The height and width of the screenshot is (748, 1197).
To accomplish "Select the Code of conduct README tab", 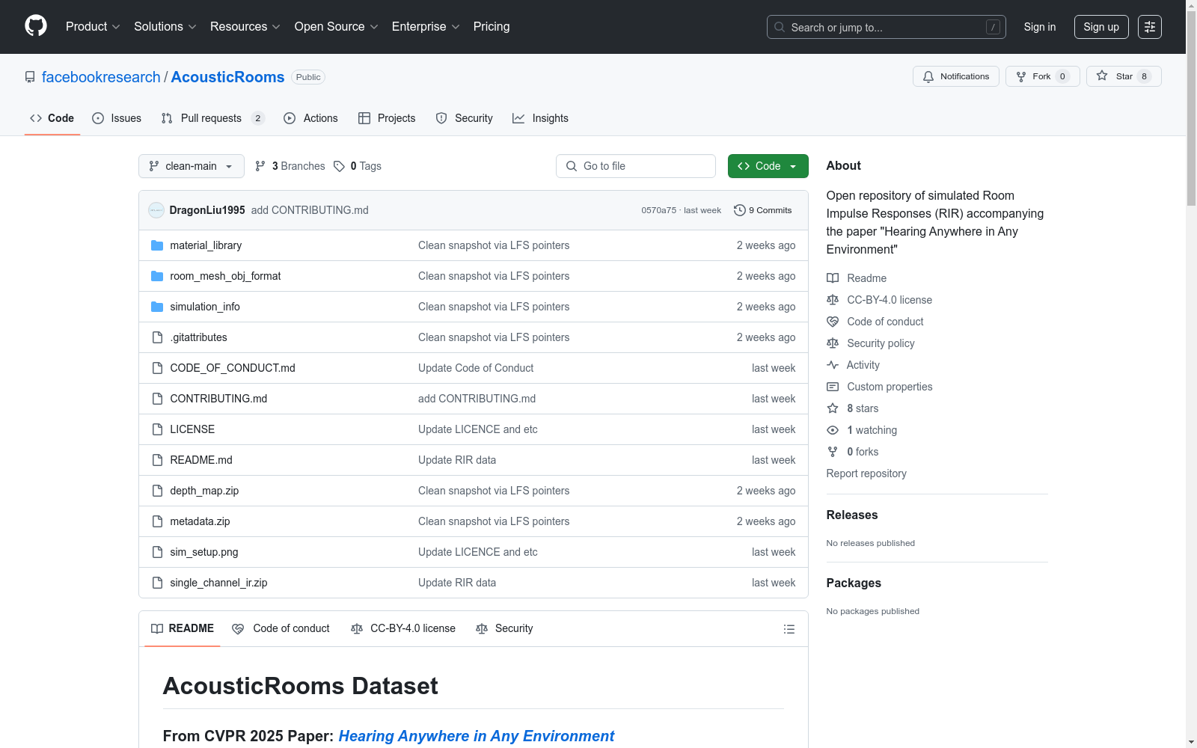I will coord(281,628).
